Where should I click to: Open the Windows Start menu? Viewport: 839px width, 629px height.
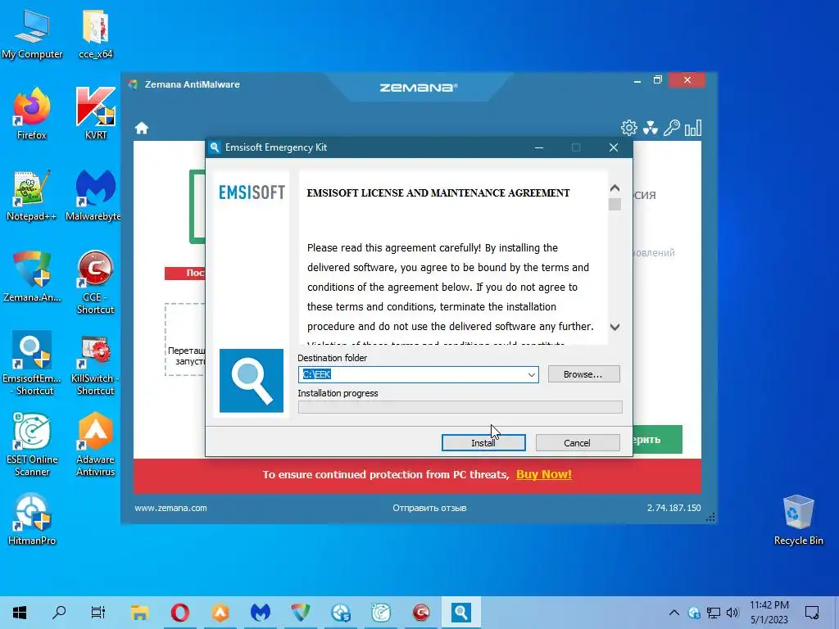[20, 613]
